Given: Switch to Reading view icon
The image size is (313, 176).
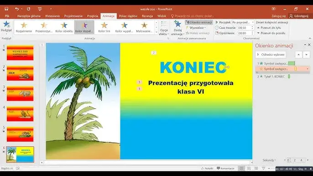Looking at the screenshot, I should [x=256, y=168].
